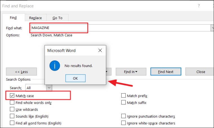Click the Find what text field

point(121,28)
